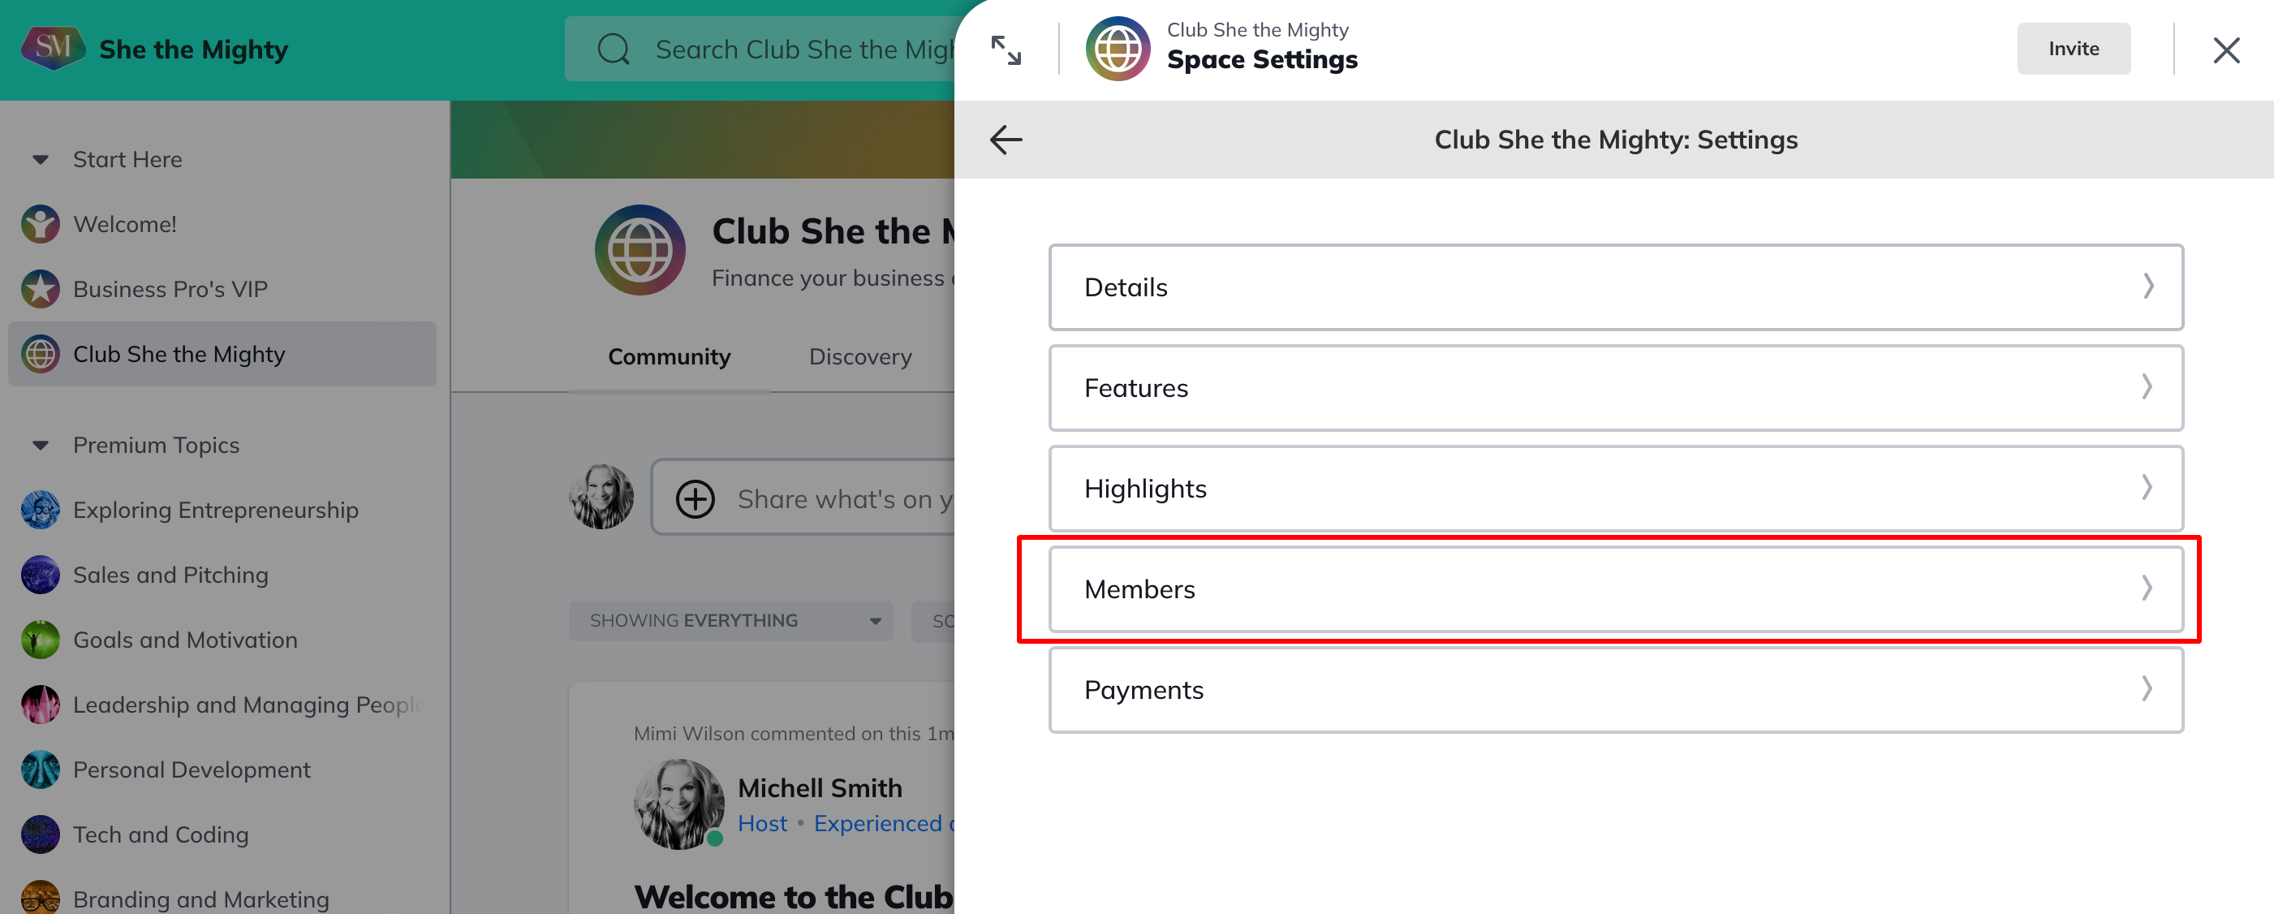Screen dimensions: 2274x914
Task: Close the Space Settings panel
Action: (2225, 50)
